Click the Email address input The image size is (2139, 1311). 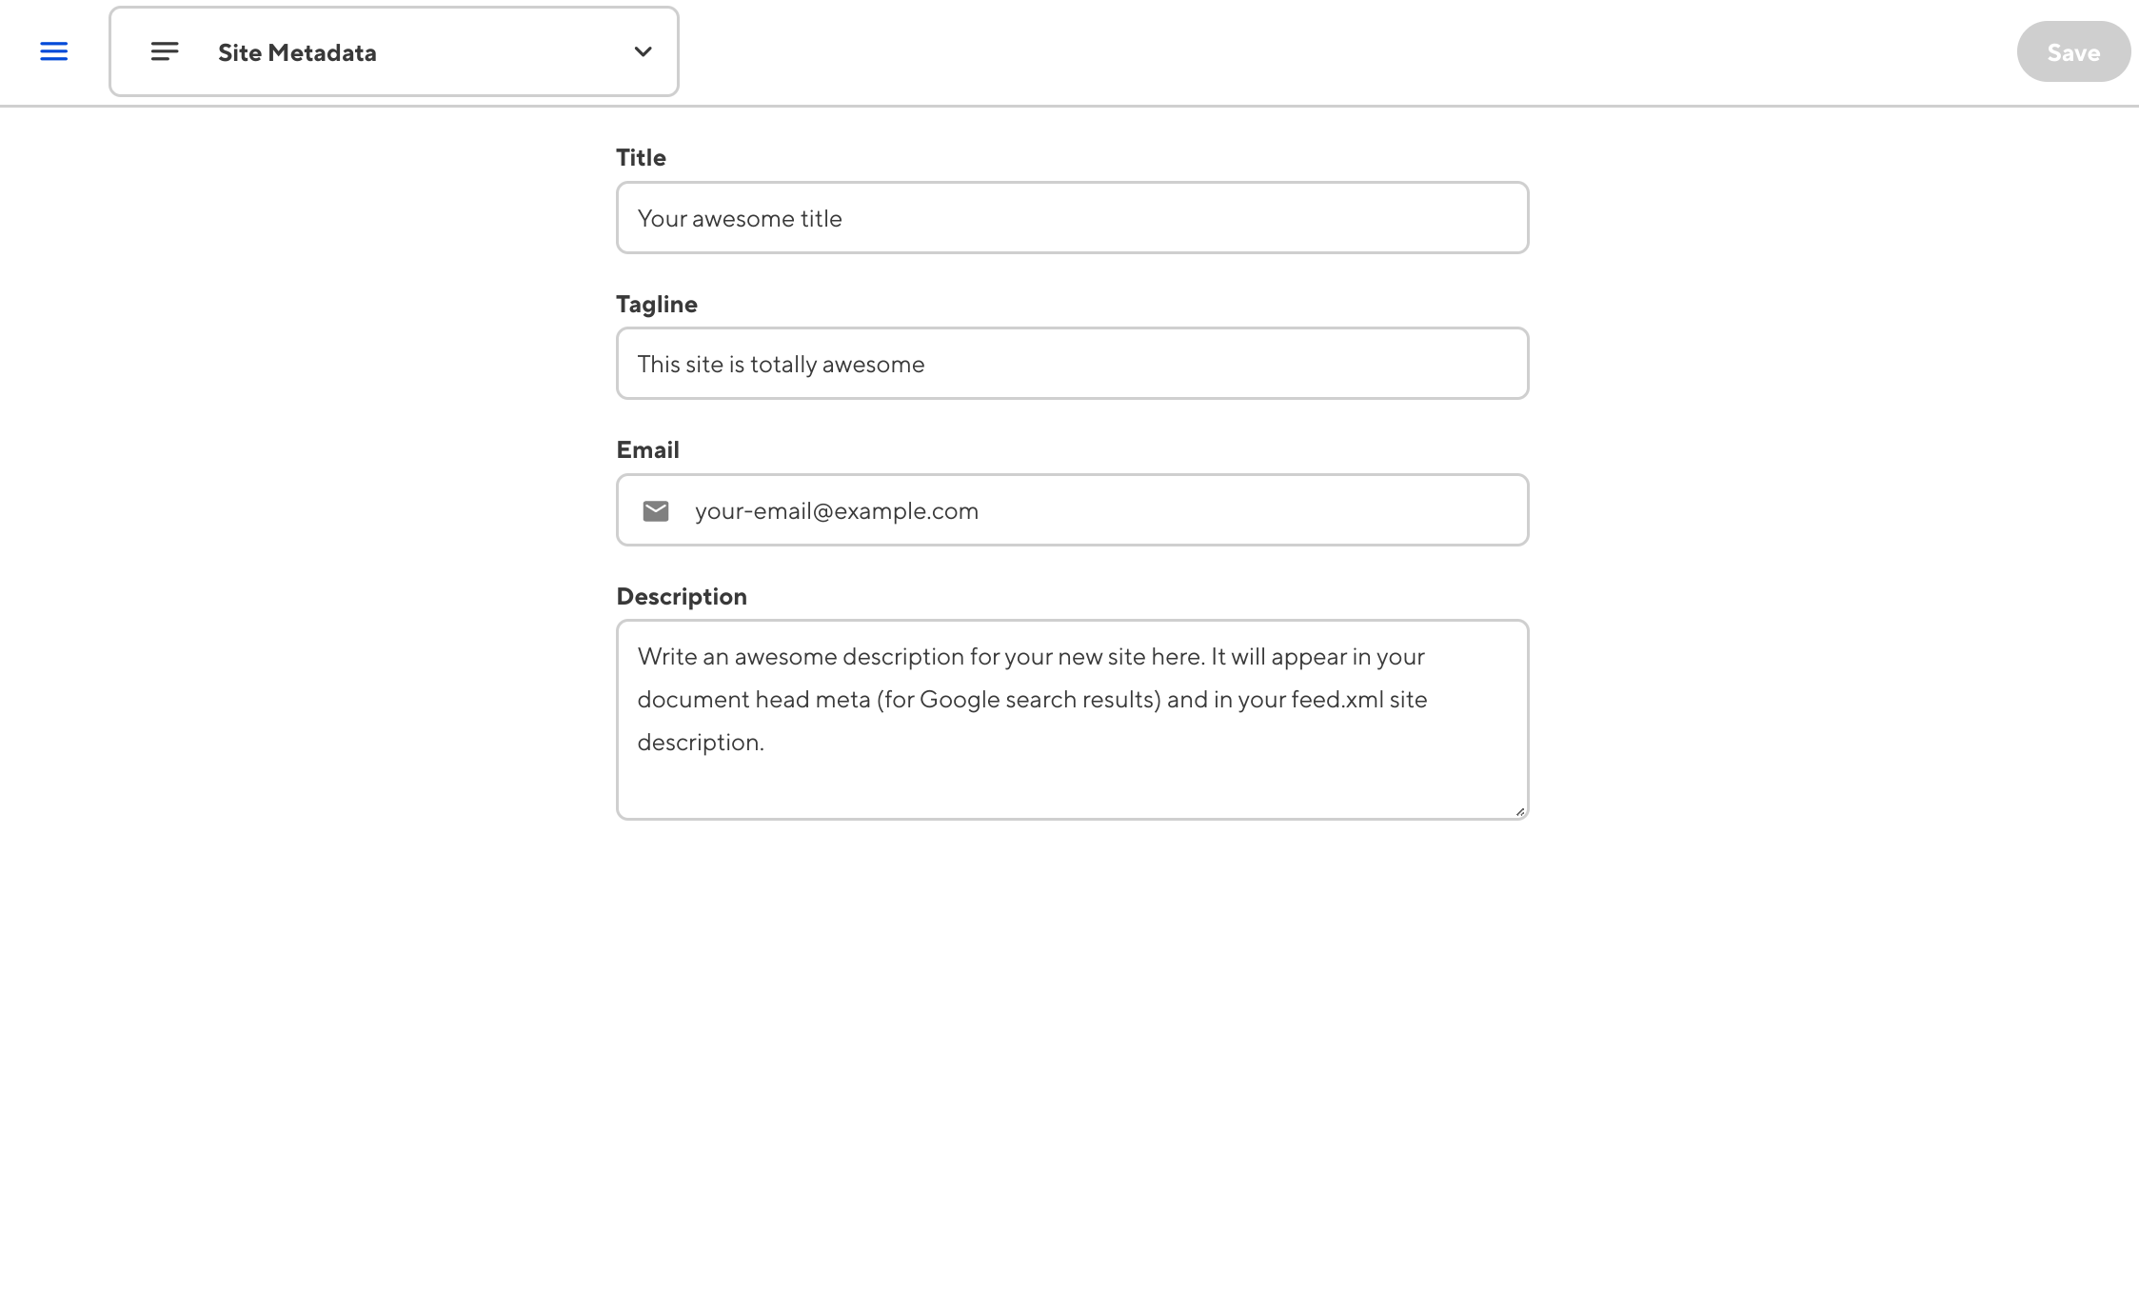tap(1071, 510)
